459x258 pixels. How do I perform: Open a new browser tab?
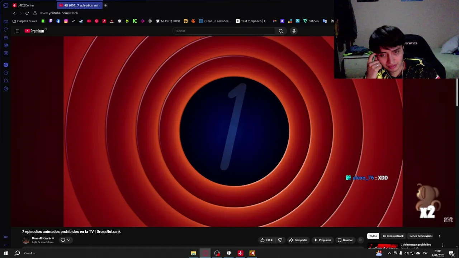point(105,5)
